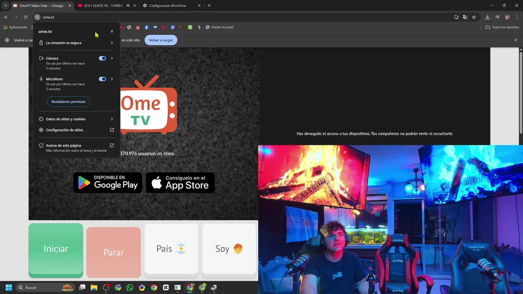The image size is (523, 294).
Task: Open the site information icon in address bar
Action: coord(37,17)
